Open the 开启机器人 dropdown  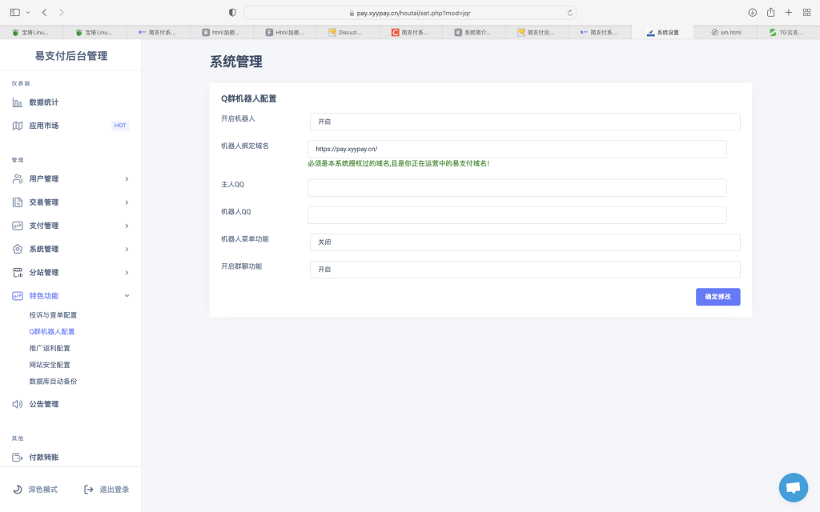[x=525, y=122]
